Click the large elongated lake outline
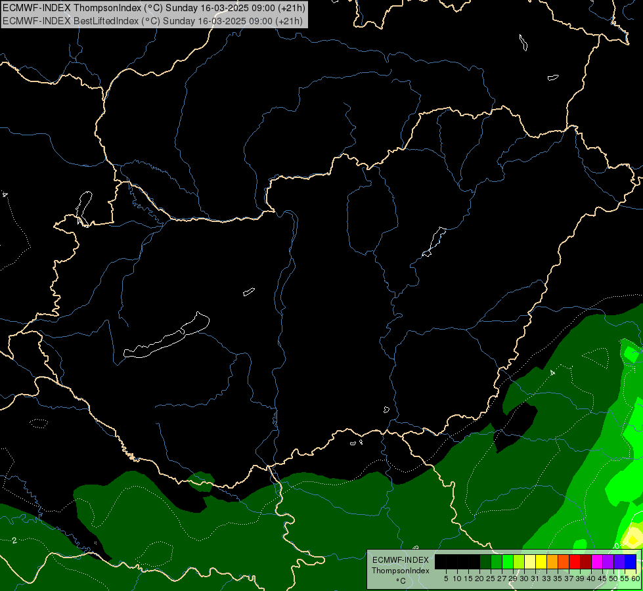This screenshot has height=591, width=643. click(x=167, y=336)
